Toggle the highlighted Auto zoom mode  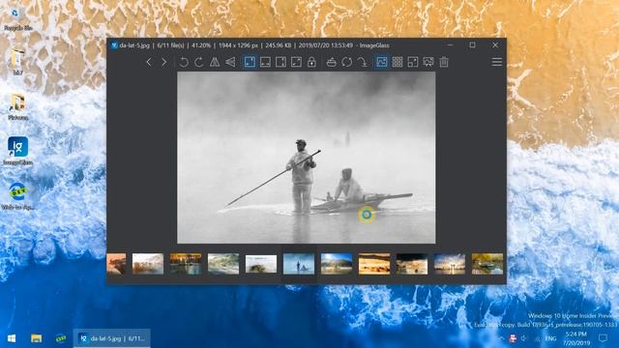pos(250,62)
